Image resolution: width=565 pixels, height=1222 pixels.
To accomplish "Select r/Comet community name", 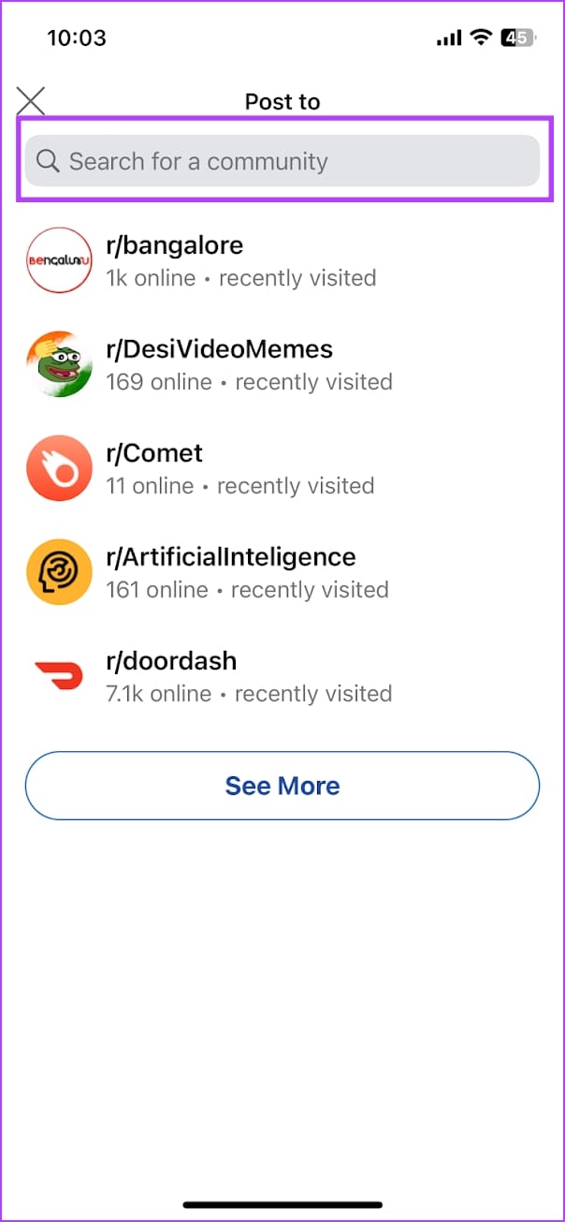I will [x=154, y=453].
